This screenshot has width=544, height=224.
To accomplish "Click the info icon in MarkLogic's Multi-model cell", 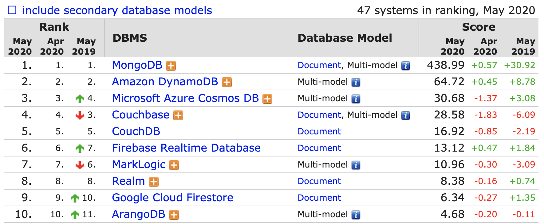I will pos(356,165).
